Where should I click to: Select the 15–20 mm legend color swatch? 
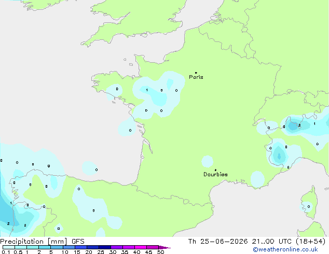[x=81, y=247]
